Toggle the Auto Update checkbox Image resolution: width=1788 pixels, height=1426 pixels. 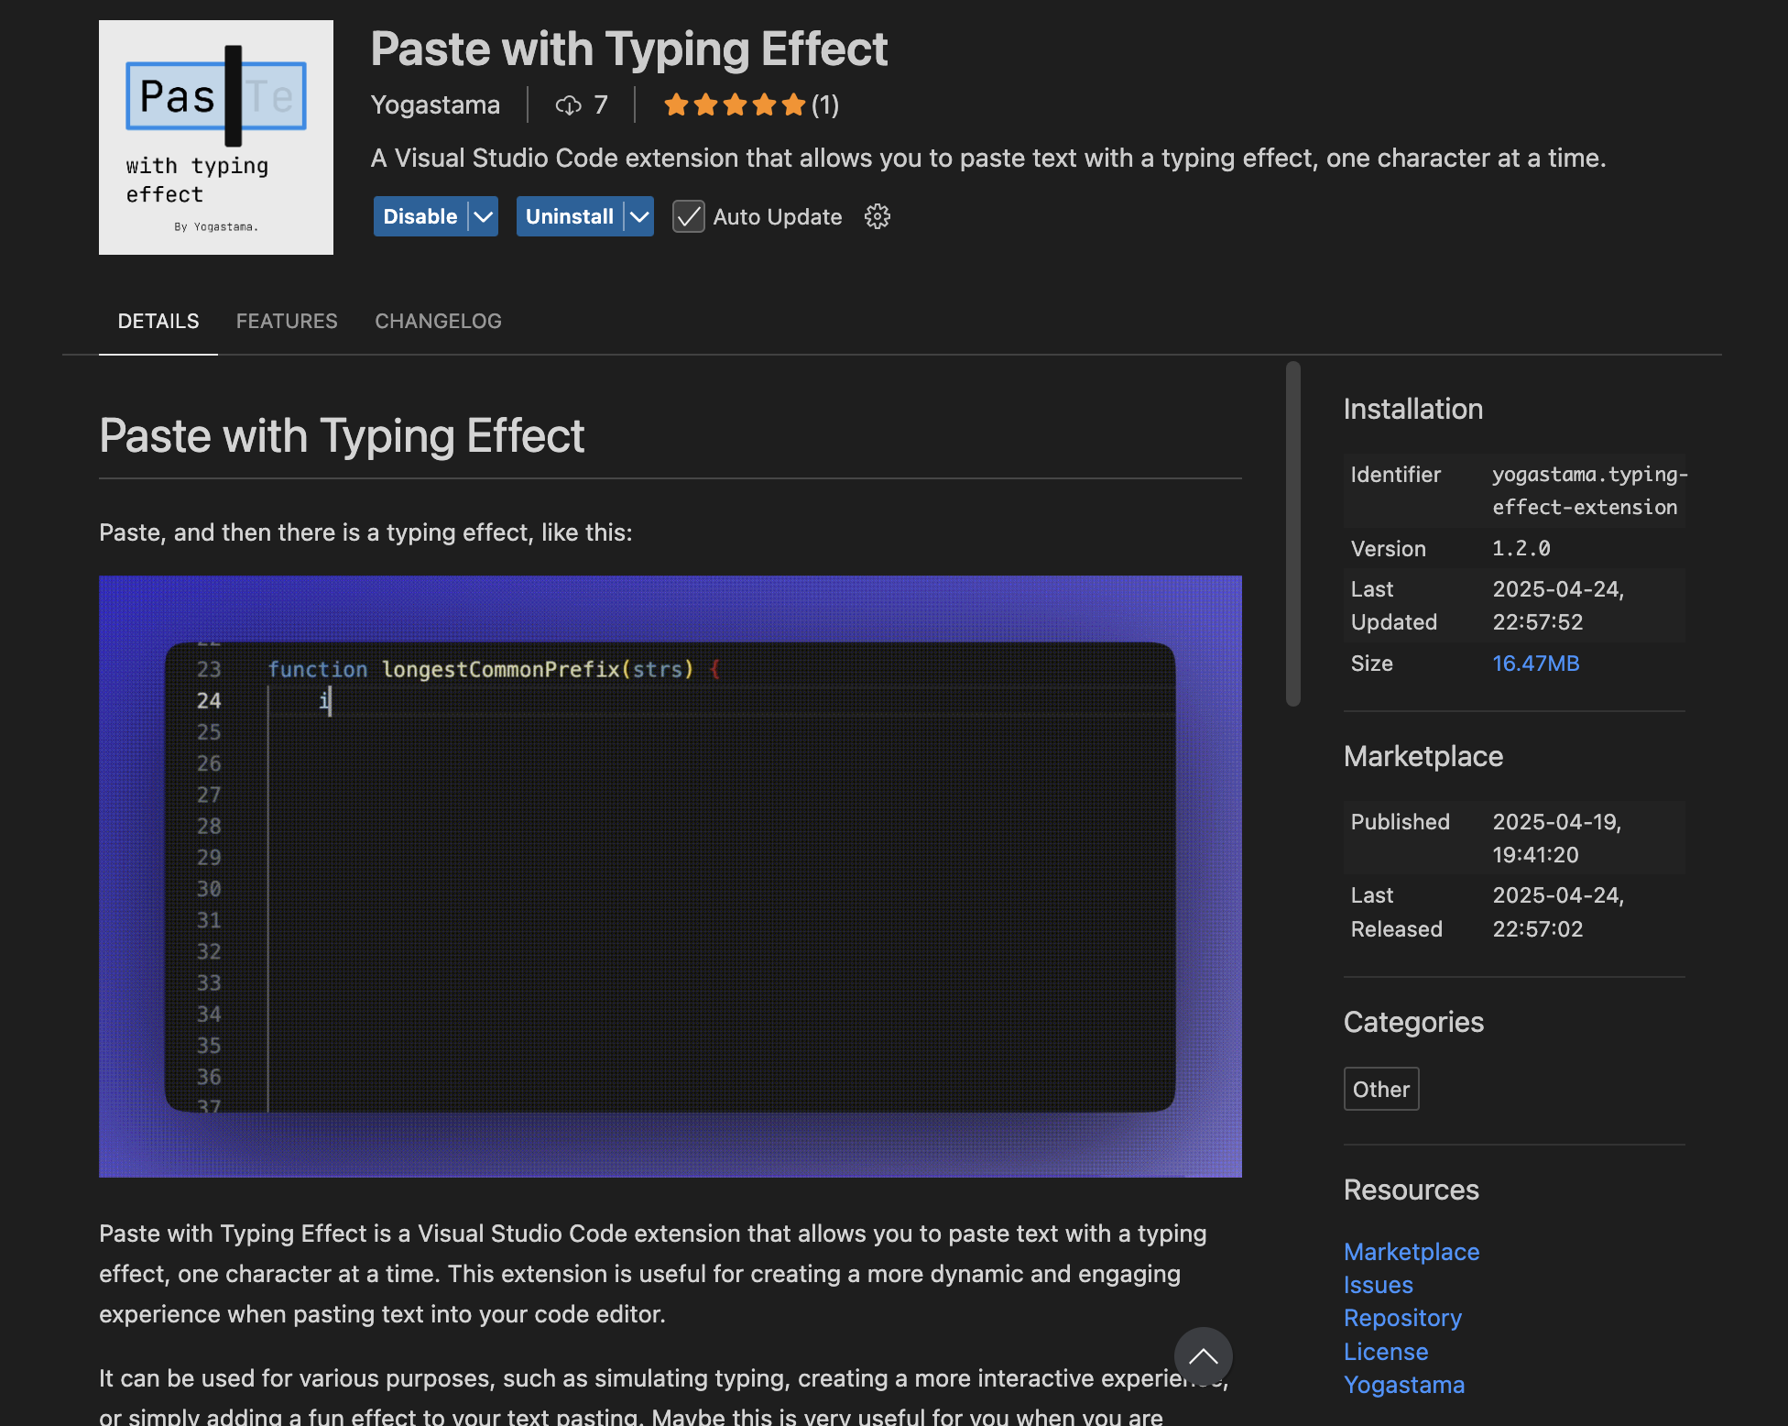pos(688,216)
